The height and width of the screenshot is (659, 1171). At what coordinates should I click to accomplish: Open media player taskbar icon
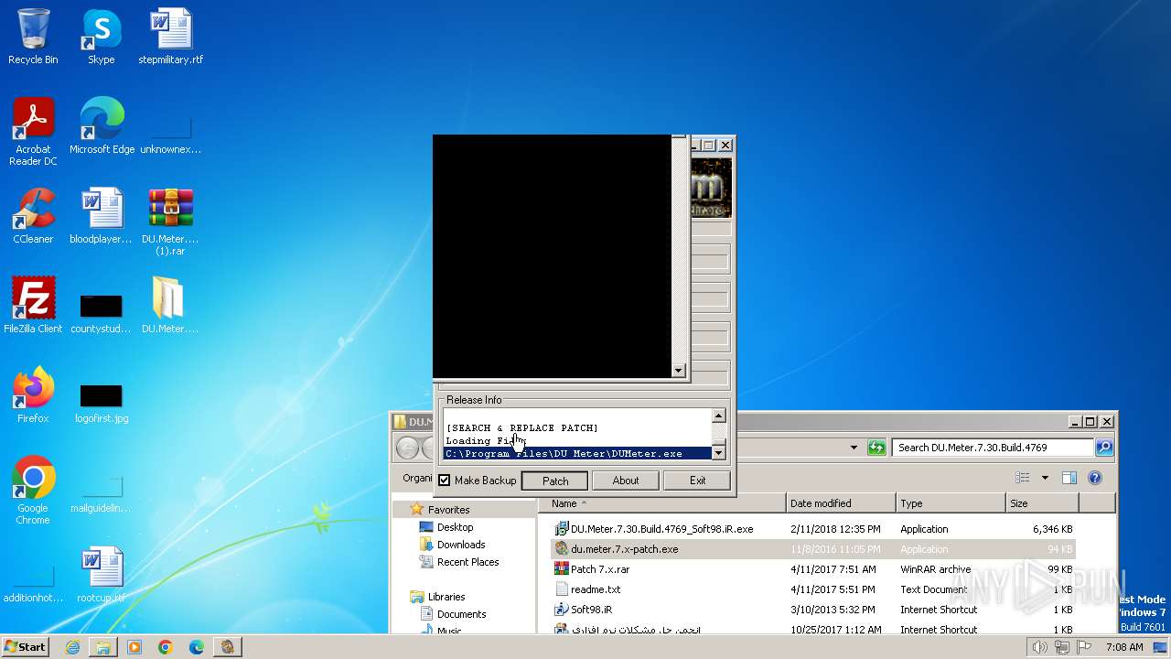coord(134,647)
